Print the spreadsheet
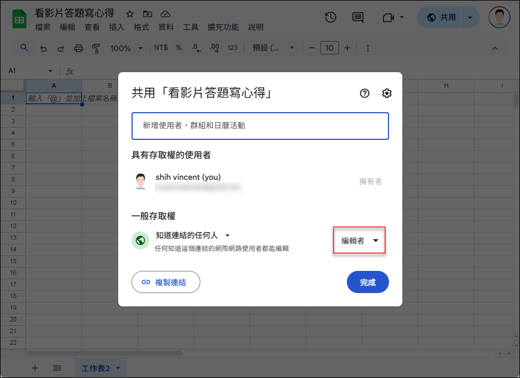Image resolution: width=520 pixels, height=378 pixels. point(79,48)
